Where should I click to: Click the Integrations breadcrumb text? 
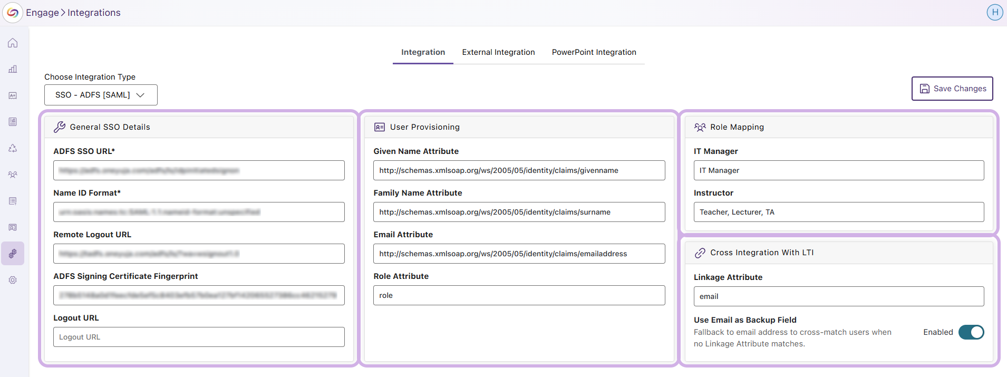point(94,13)
